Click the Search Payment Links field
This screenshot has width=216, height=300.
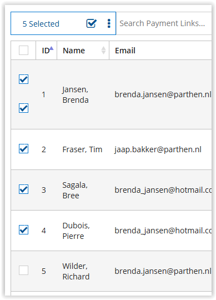[x=164, y=23]
